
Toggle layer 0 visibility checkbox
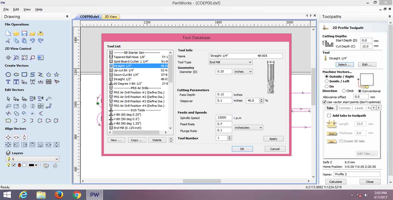point(14,165)
